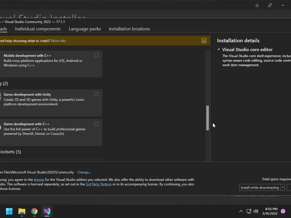
Task: Open the volume speaker tray icon
Action: pyautogui.click(x=256, y=211)
